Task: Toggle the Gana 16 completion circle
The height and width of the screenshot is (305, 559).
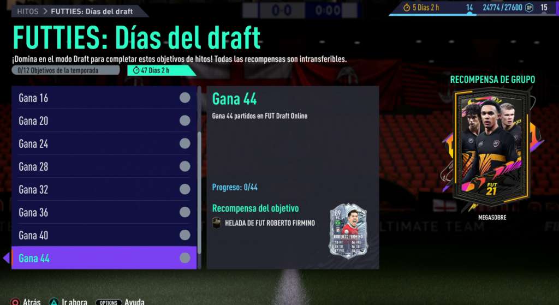Action: point(185,98)
